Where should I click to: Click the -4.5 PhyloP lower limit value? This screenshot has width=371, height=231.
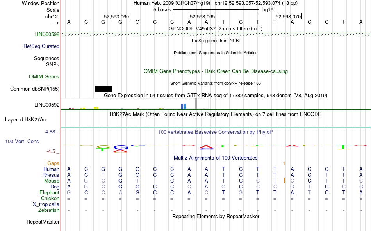click(x=51, y=151)
